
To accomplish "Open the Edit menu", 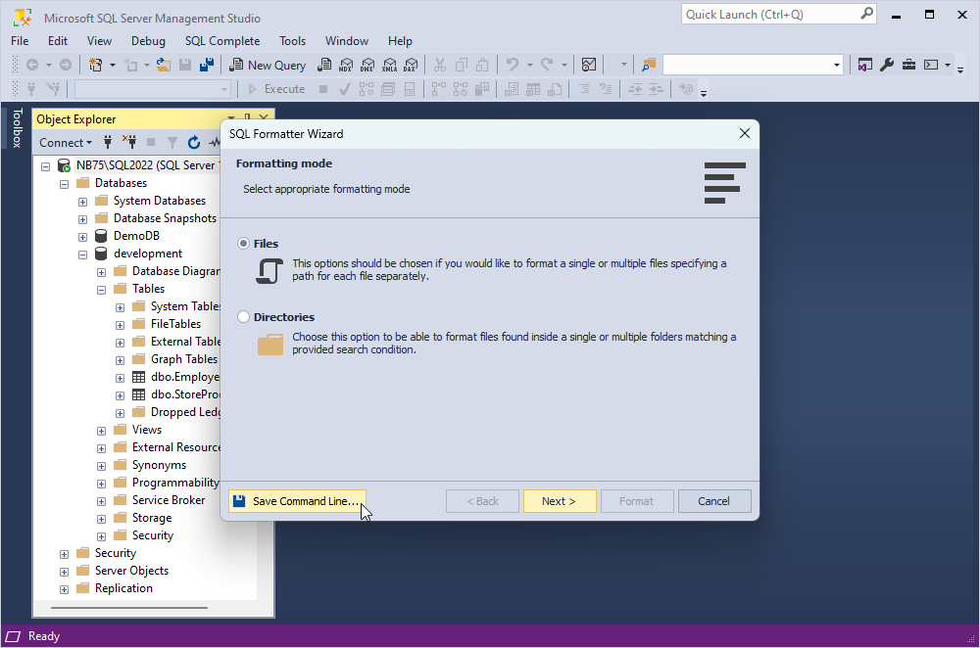I will [x=58, y=40].
